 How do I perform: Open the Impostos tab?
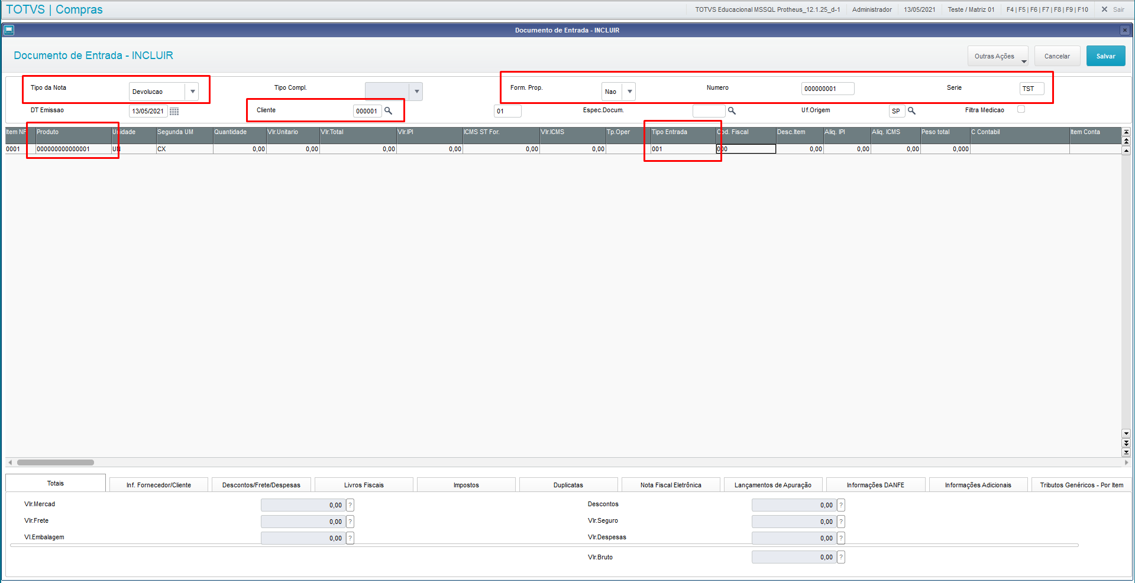[x=466, y=485]
